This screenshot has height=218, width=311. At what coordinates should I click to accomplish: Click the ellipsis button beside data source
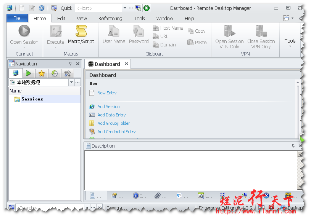[77, 82]
